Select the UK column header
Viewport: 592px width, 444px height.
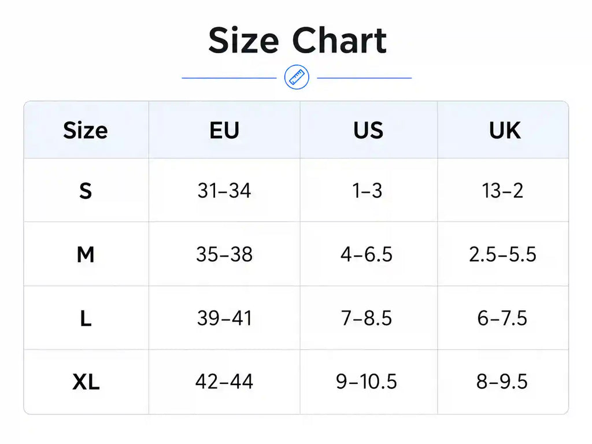pos(505,130)
